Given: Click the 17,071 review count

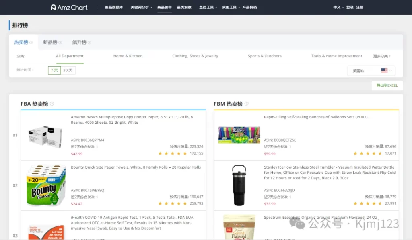Looking at the screenshot, I should click(x=390, y=153).
